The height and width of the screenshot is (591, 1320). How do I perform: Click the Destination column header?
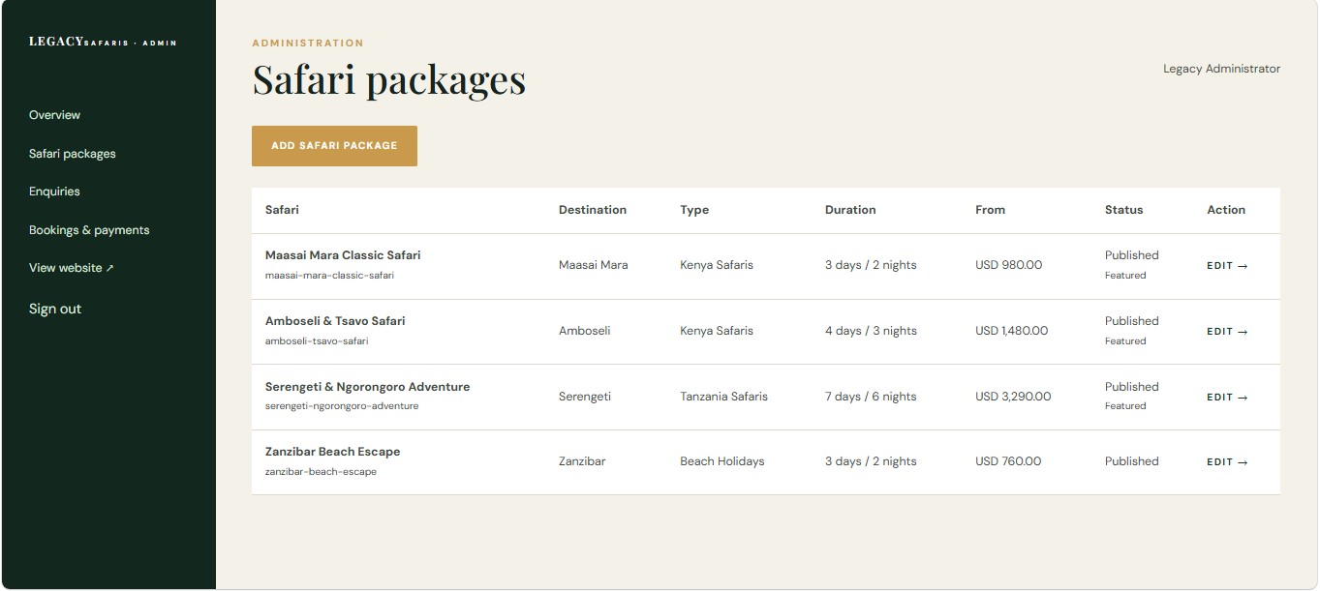point(593,210)
